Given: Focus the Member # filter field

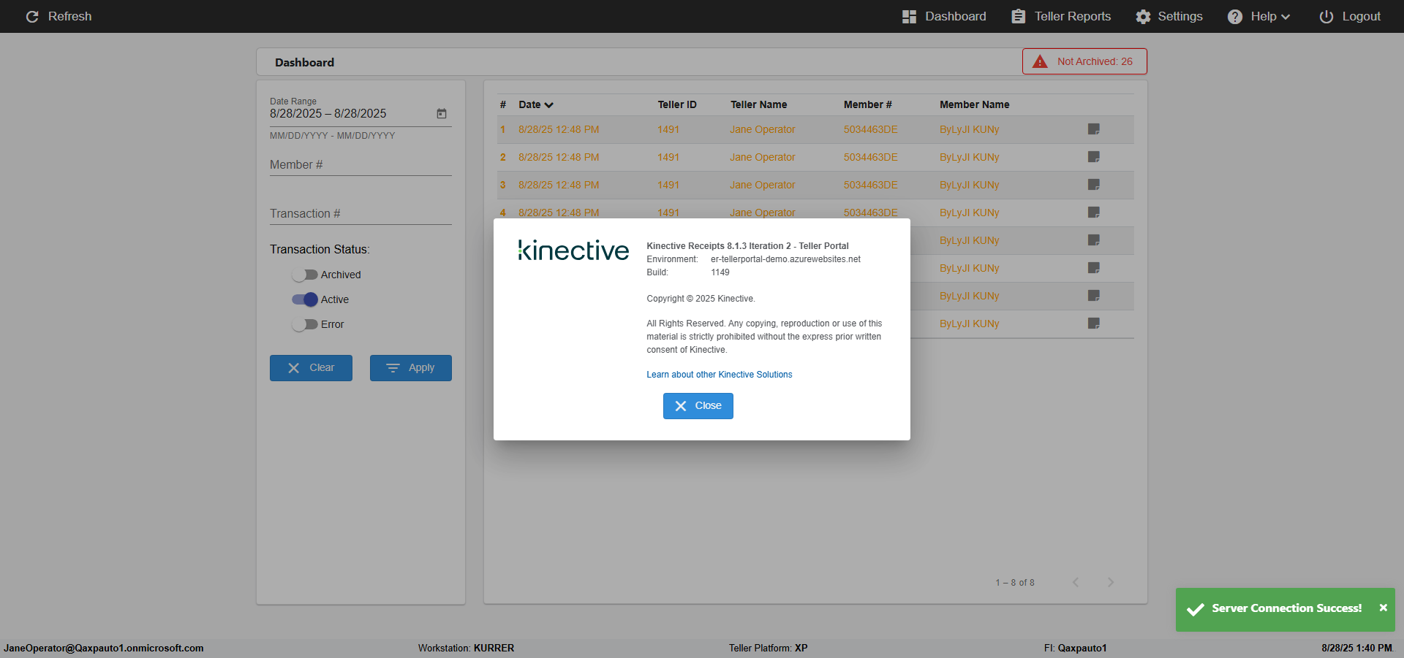Looking at the screenshot, I should (361, 165).
